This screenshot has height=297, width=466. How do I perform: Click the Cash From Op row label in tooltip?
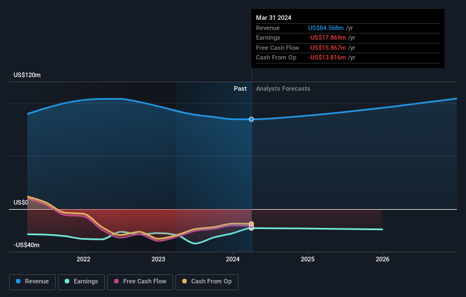tap(276, 58)
